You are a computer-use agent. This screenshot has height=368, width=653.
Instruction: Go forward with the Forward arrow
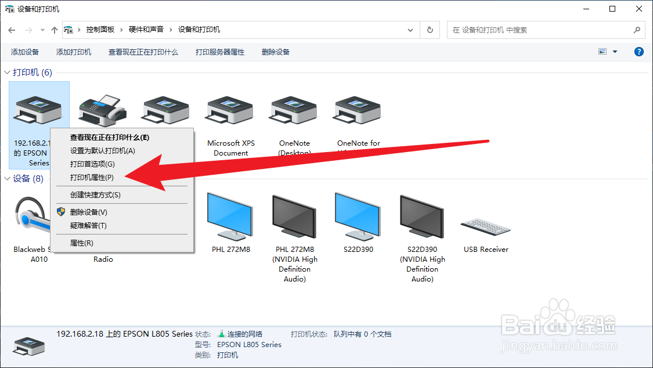click(x=29, y=30)
